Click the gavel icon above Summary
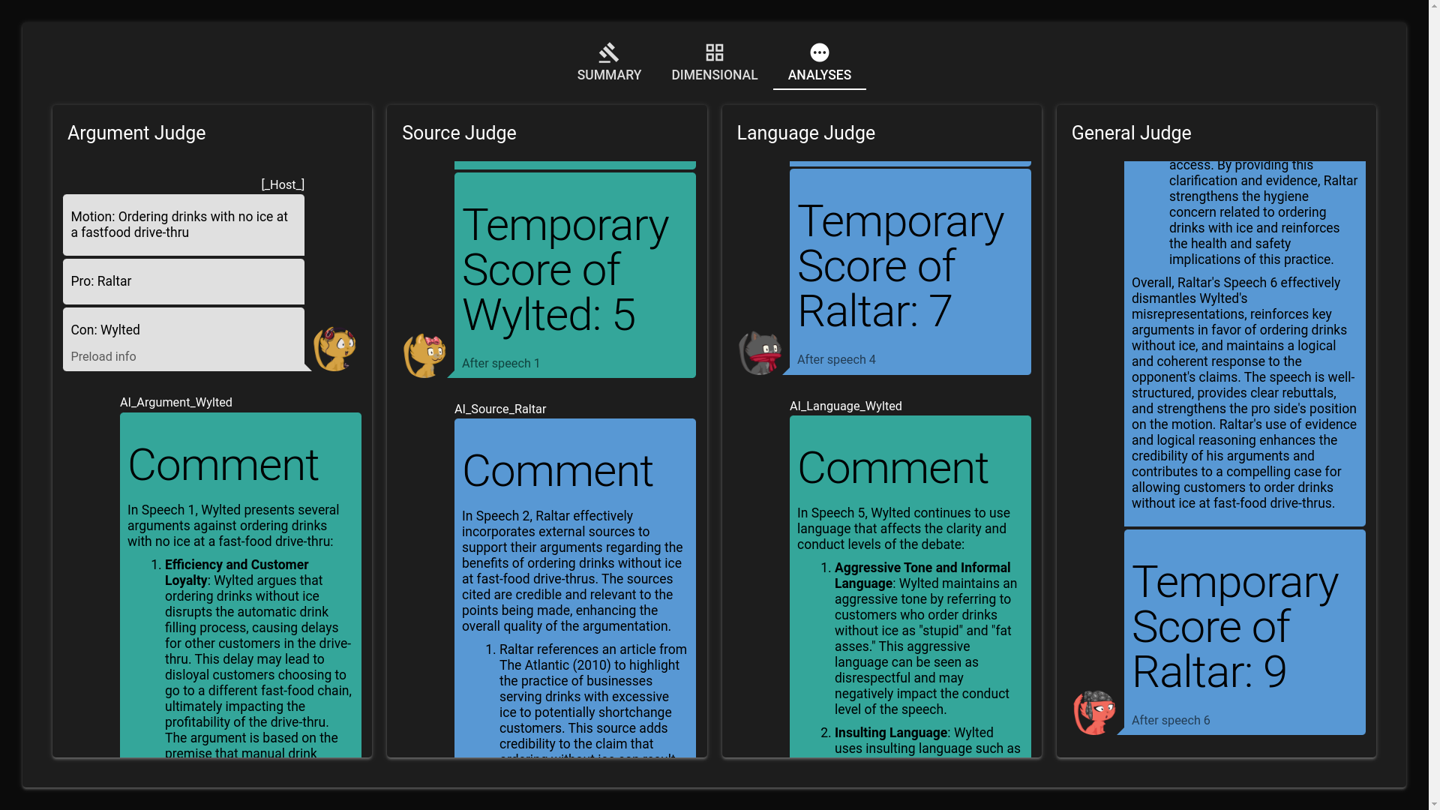1440x810 pixels. [x=608, y=52]
